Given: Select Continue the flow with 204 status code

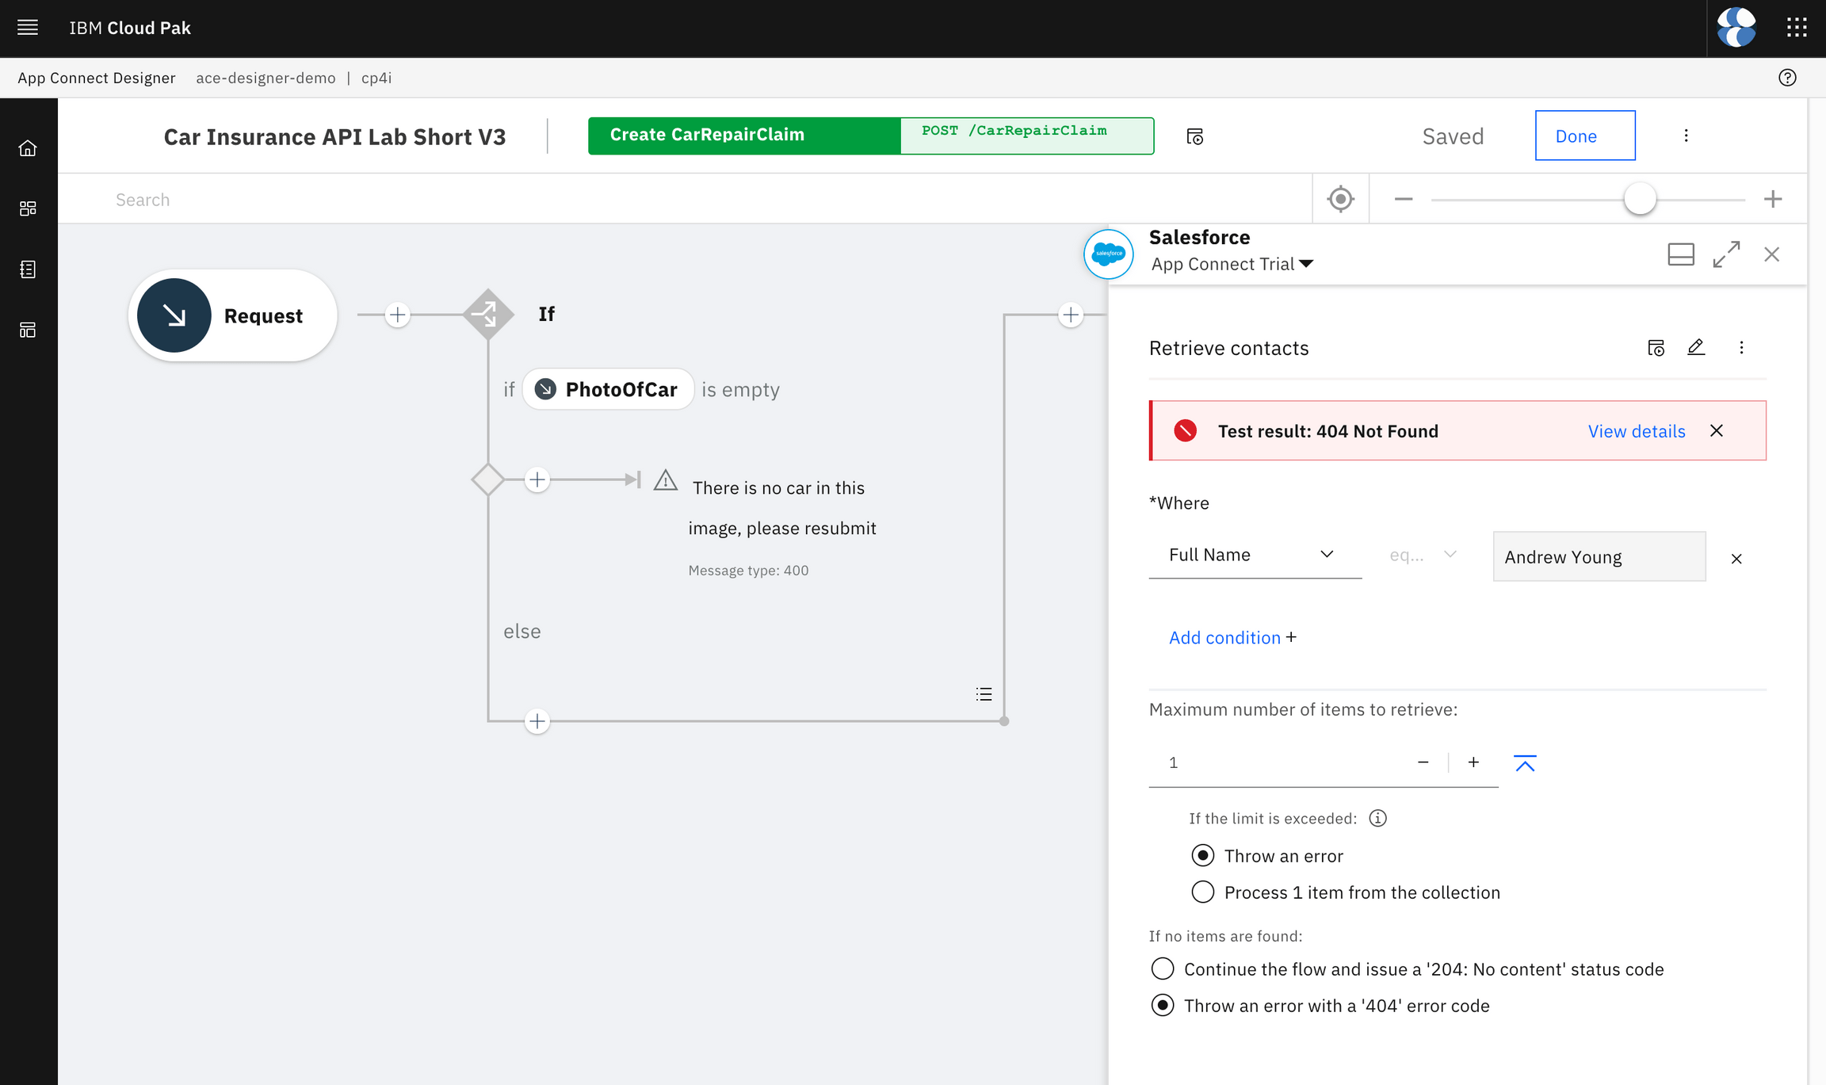Looking at the screenshot, I should coord(1162,968).
